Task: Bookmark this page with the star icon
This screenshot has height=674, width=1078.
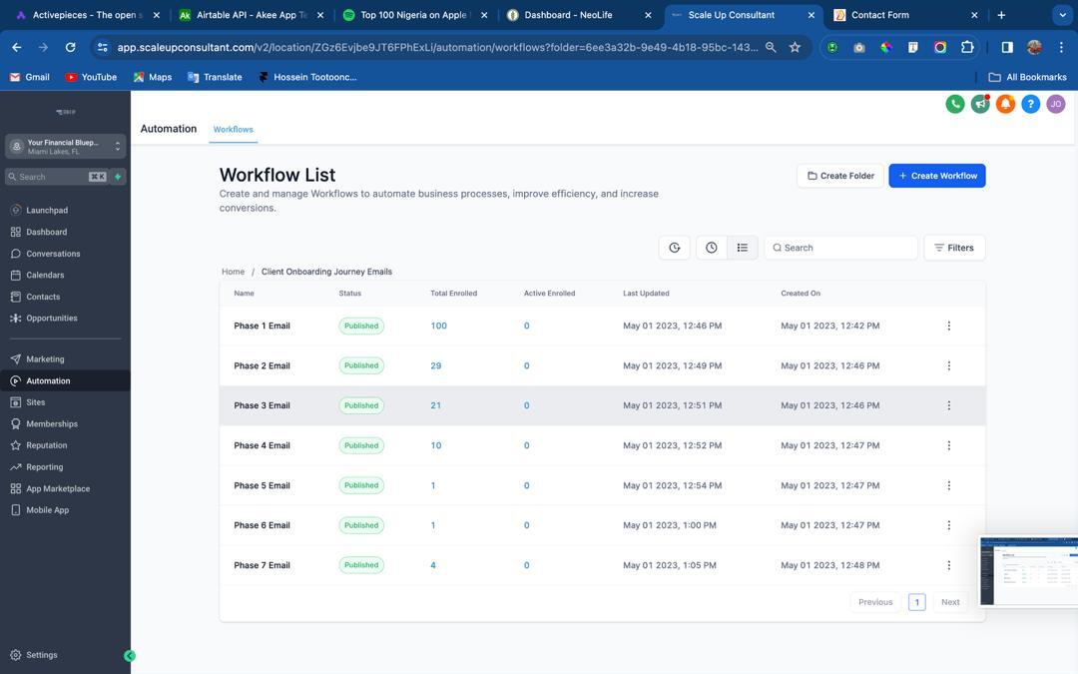Action: pos(795,47)
